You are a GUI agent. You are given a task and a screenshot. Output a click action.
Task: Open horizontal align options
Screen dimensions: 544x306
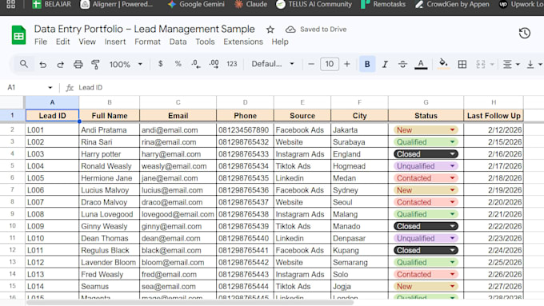pyautogui.click(x=511, y=64)
